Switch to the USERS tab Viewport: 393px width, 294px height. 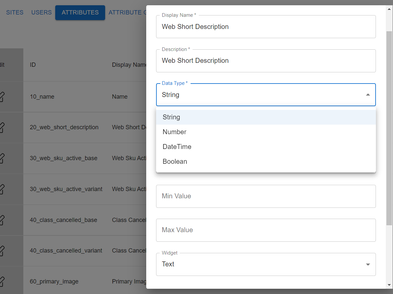41,12
